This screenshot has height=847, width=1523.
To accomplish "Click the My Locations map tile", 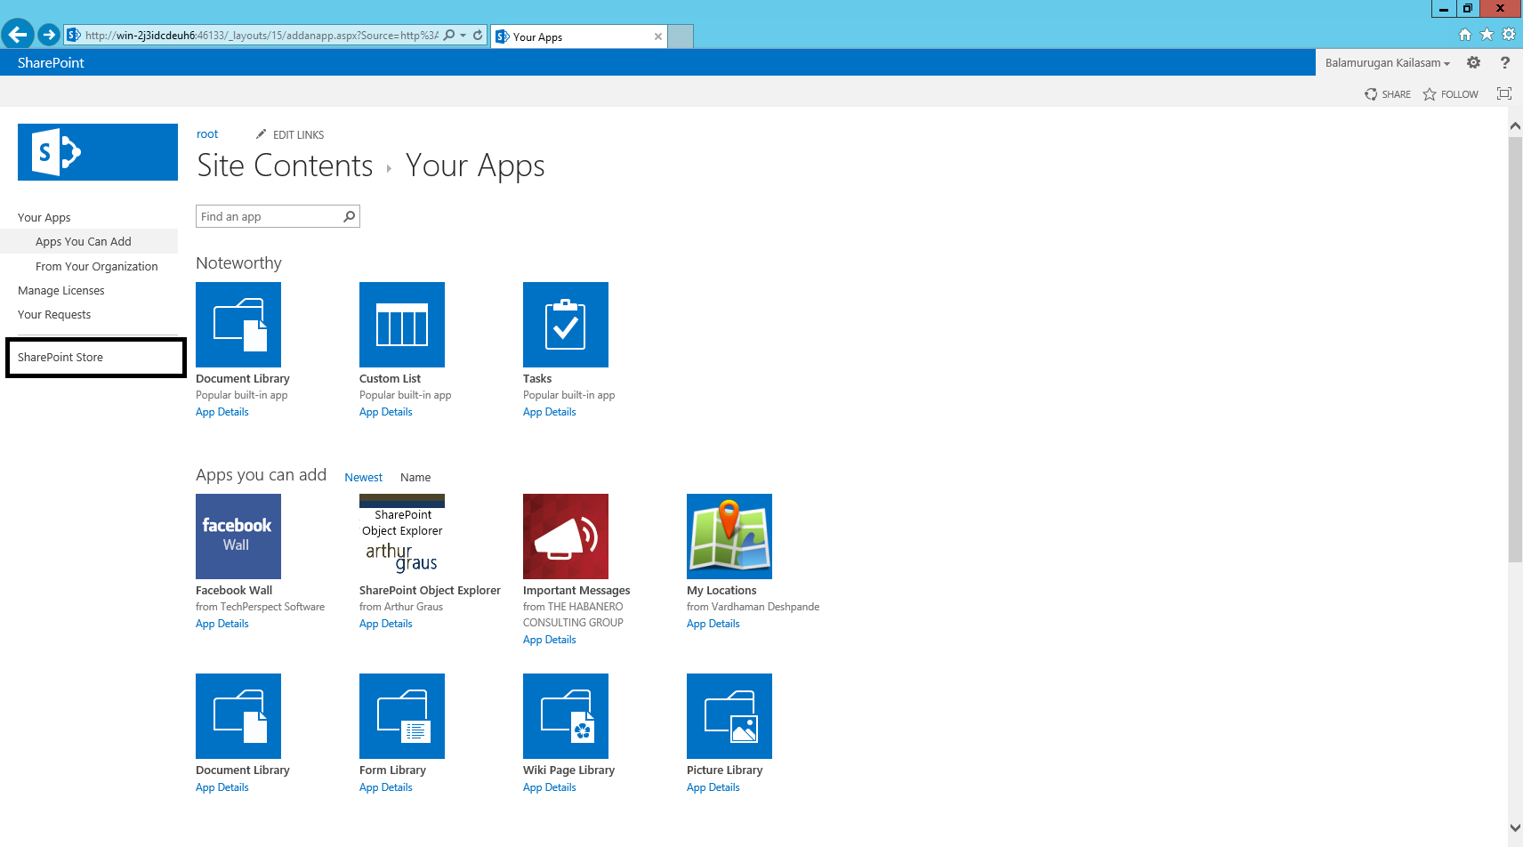I will [729, 536].
